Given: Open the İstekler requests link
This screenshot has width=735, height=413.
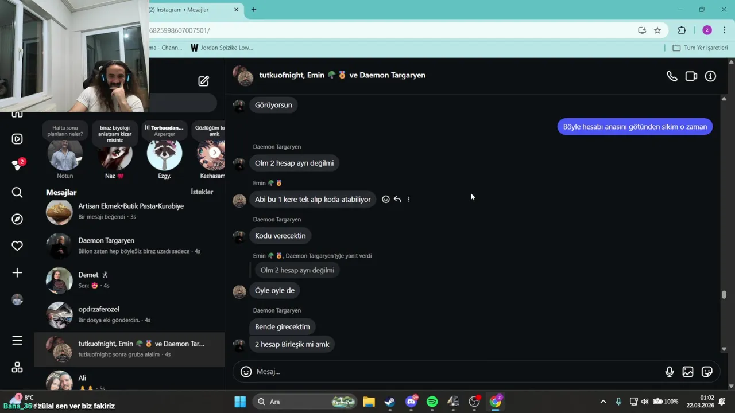Looking at the screenshot, I should click(x=202, y=192).
